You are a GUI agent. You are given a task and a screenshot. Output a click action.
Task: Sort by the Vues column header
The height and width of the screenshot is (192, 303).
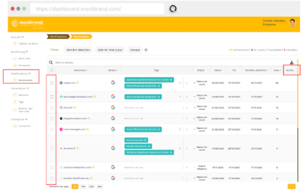[277, 70]
